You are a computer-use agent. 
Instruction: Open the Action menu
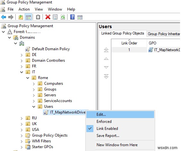24,9
